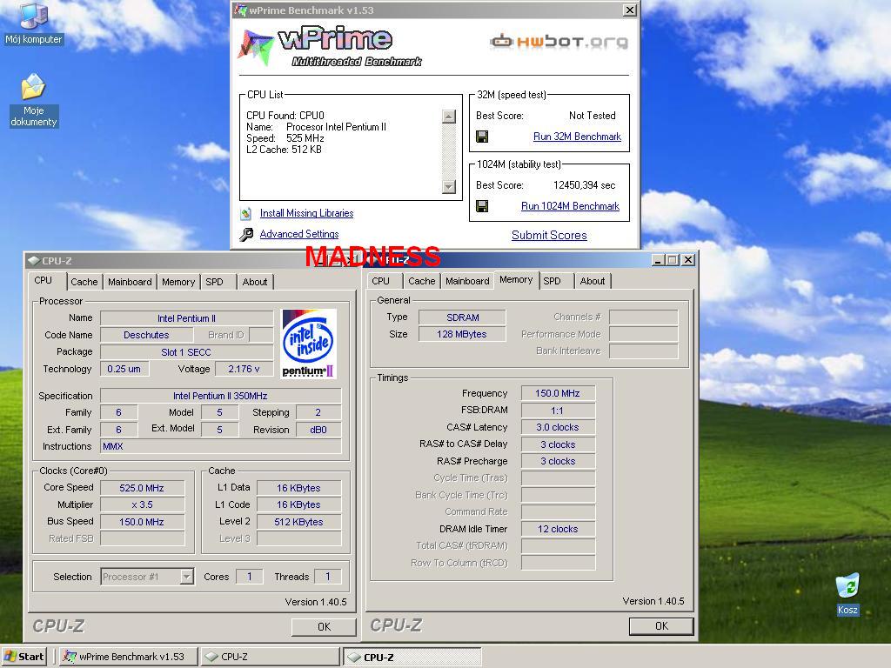Click the 'Not Tested' 32M best score
Image resolution: width=891 pixels, height=668 pixels.
[x=592, y=116]
